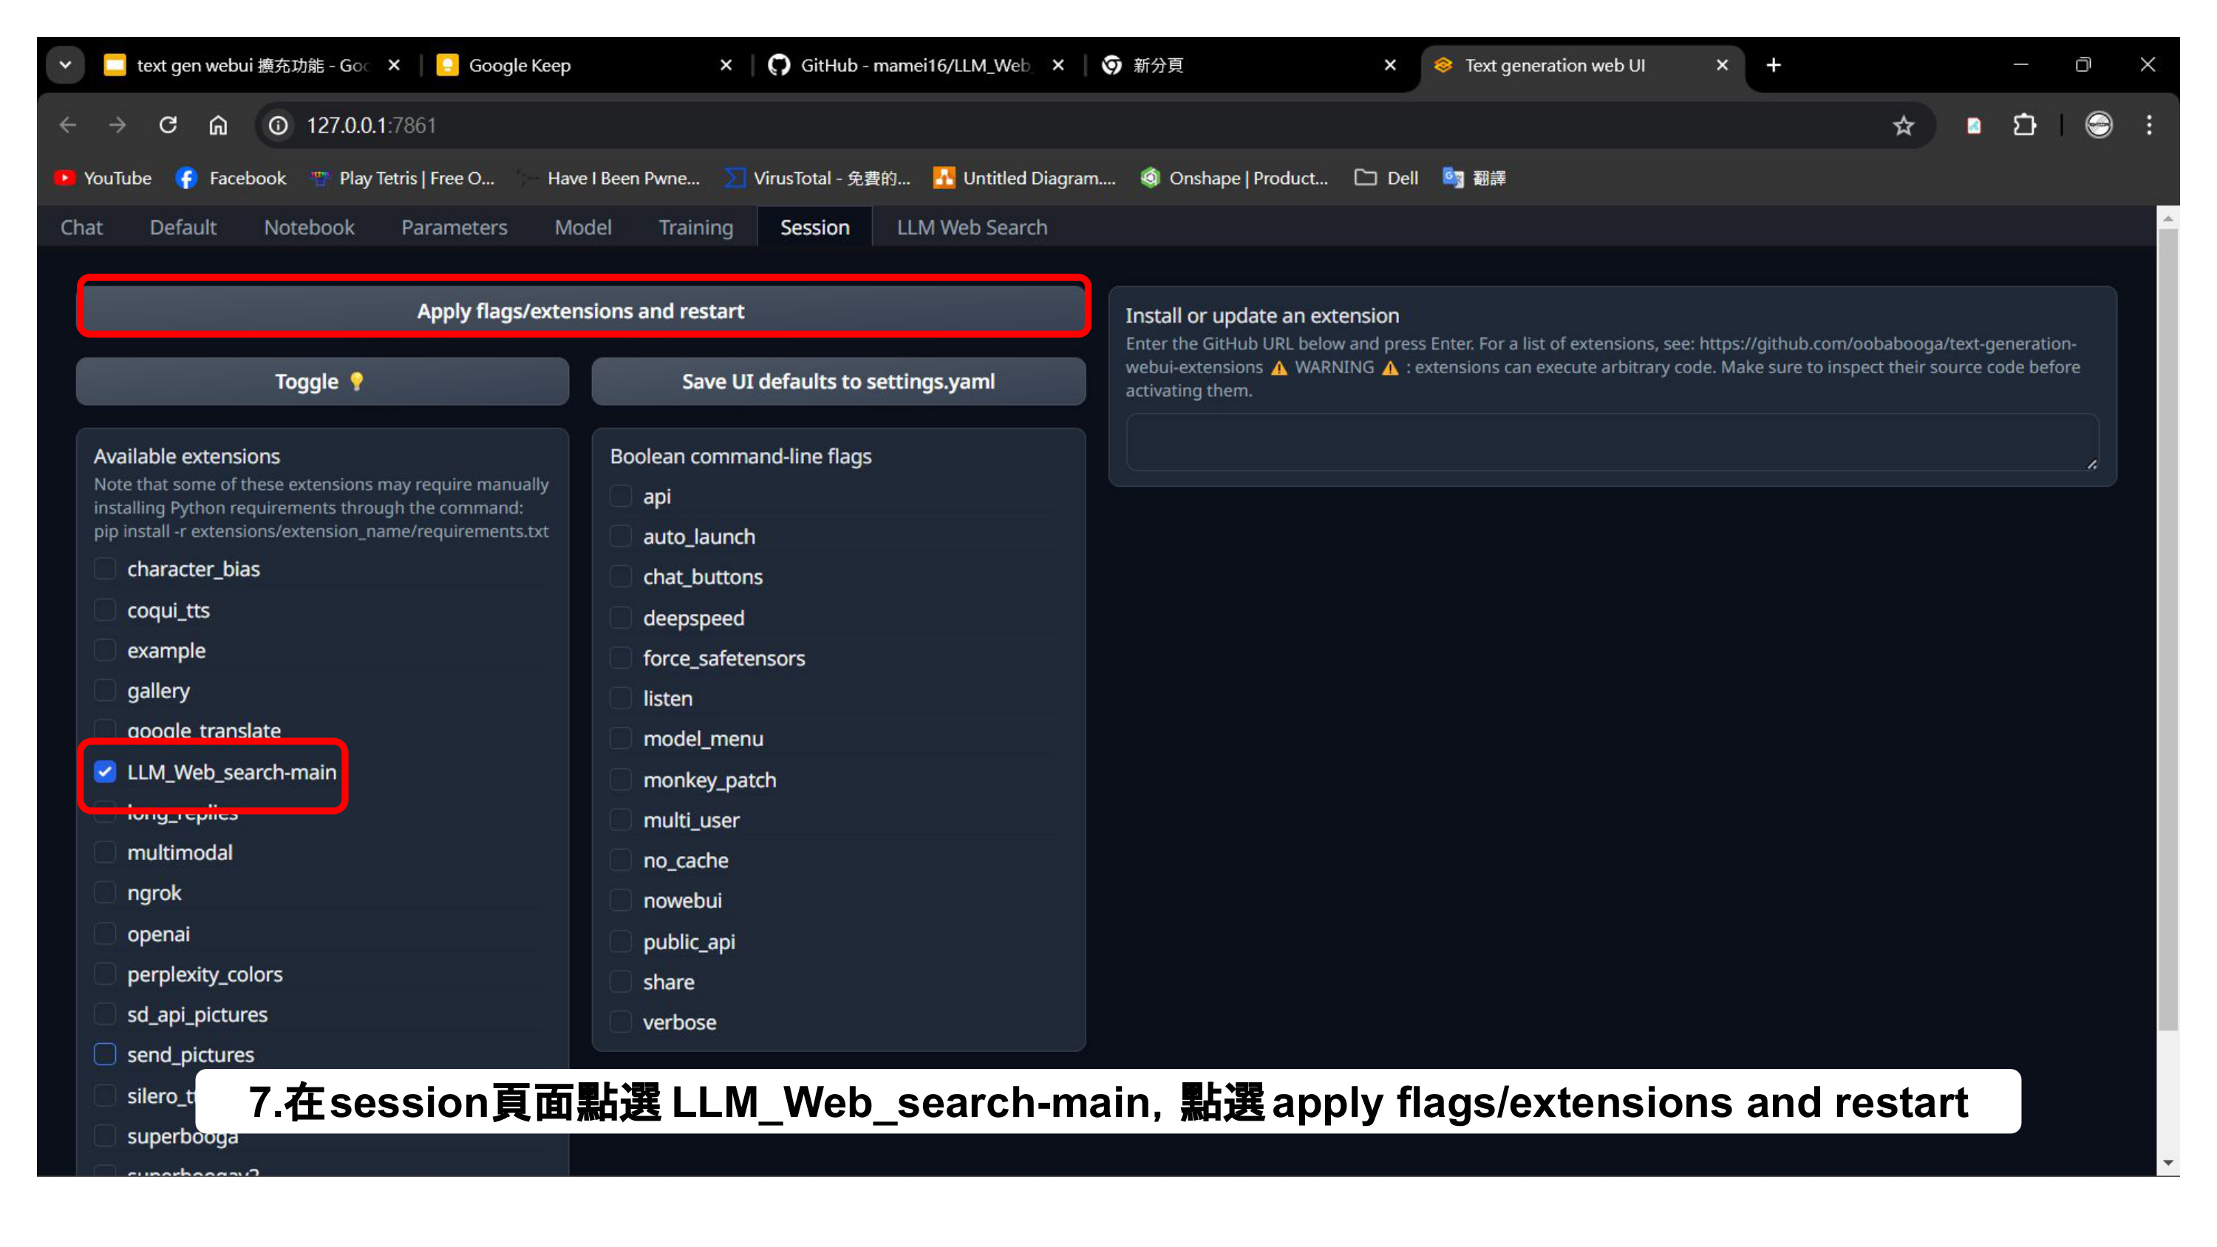Open the Parameters tab
Image resolution: width=2217 pixels, height=1247 pixels.
[454, 228]
